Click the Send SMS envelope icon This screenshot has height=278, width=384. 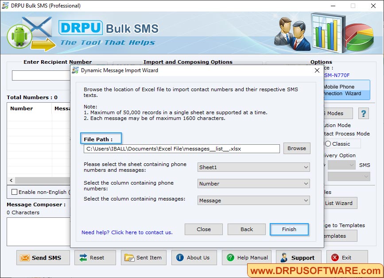(x=25, y=257)
